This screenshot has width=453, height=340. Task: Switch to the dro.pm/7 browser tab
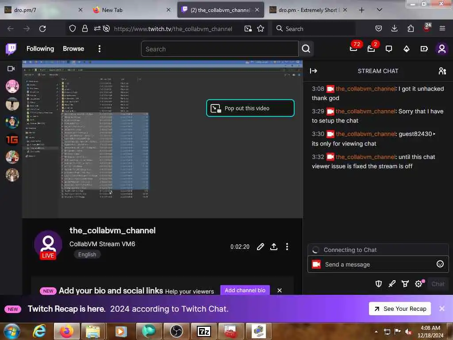click(43, 10)
